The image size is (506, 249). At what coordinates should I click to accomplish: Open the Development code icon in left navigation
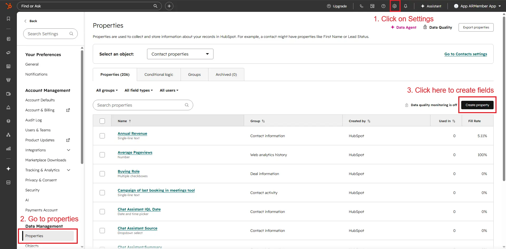(x=8, y=182)
